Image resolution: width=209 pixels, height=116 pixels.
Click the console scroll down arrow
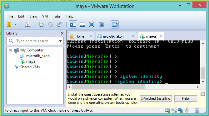pos(203,81)
